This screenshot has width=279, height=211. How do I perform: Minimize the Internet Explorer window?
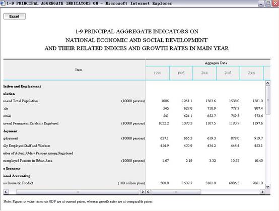[x=261, y=3]
